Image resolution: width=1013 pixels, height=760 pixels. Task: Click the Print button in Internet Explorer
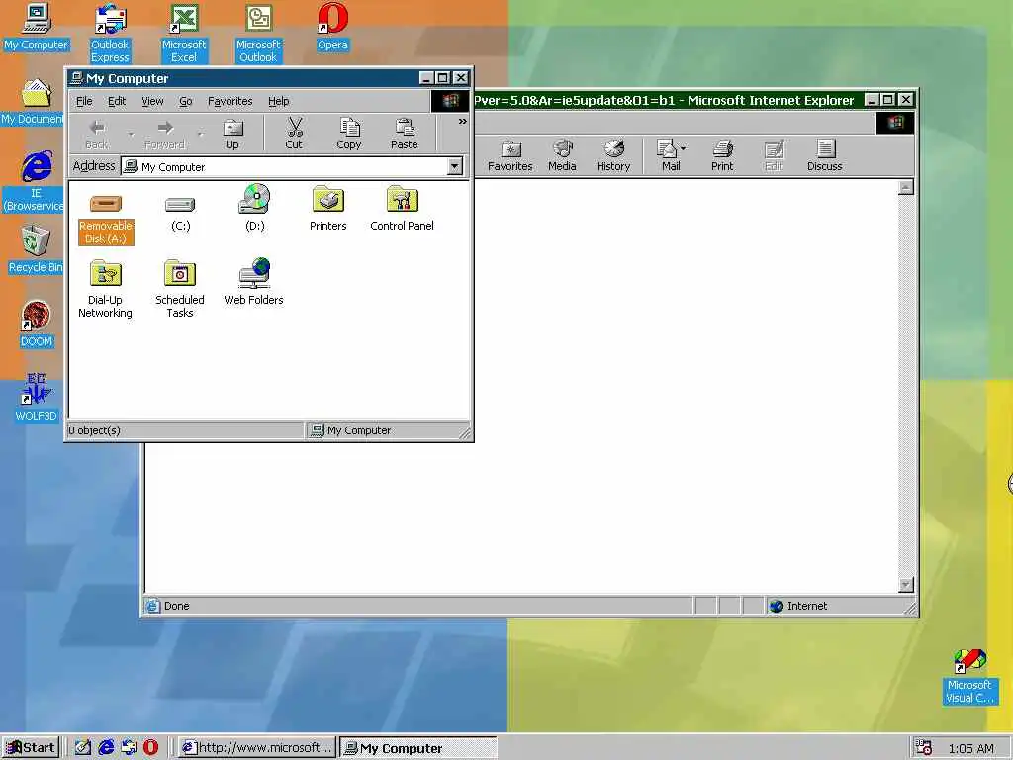point(722,155)
